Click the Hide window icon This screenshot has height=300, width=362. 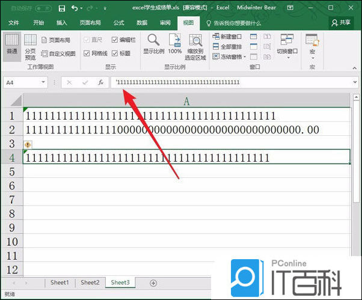tap(254, 47)
